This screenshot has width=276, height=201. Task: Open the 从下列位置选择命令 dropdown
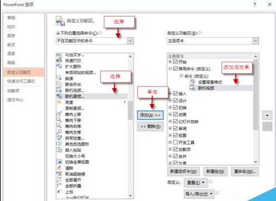[95, 41]
